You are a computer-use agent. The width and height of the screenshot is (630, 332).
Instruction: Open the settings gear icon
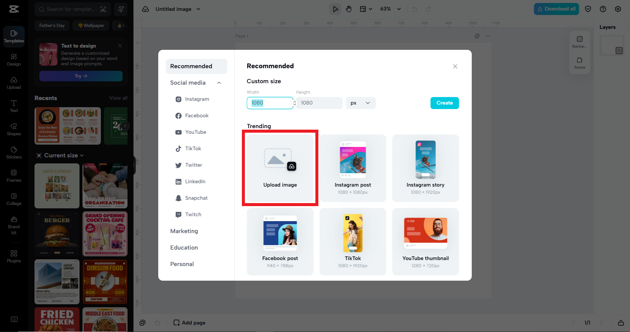coord(618,9)
